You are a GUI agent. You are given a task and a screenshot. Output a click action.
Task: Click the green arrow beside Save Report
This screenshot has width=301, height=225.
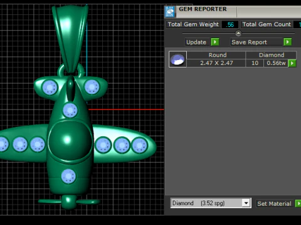[x=288, y=42]
